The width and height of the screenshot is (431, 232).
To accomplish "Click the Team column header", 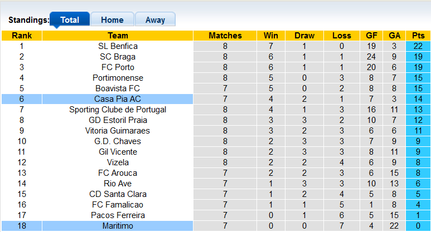I will click(118, 36).
